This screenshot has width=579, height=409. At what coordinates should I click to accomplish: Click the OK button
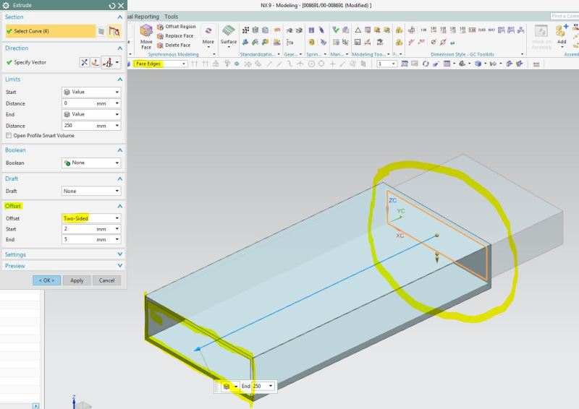point(46,280)
